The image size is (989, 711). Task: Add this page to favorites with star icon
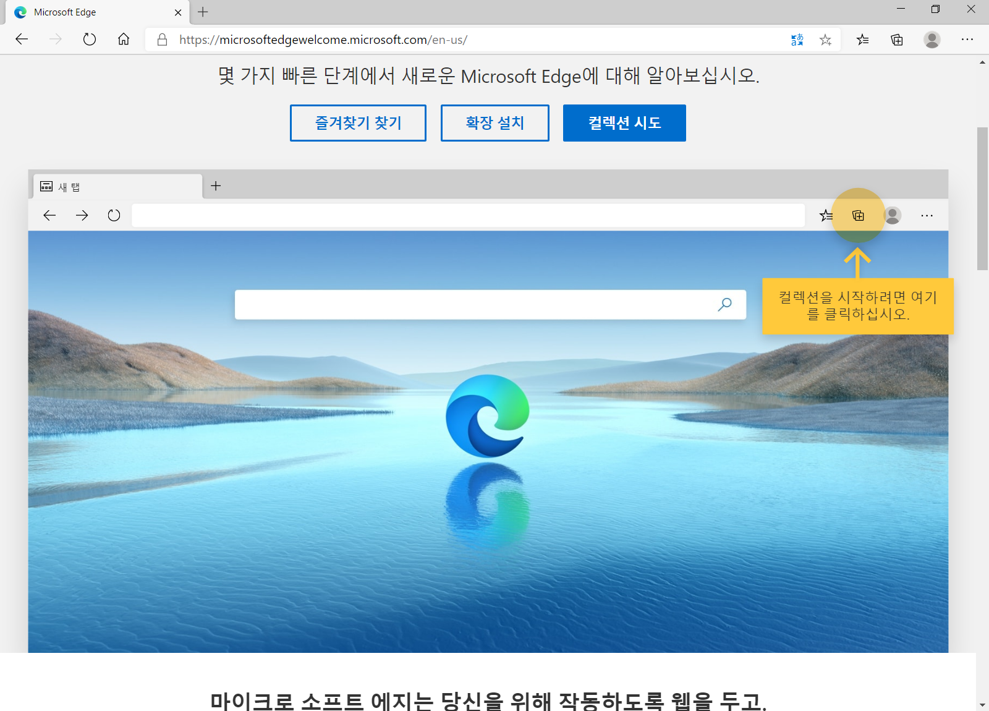pos(825,40)
